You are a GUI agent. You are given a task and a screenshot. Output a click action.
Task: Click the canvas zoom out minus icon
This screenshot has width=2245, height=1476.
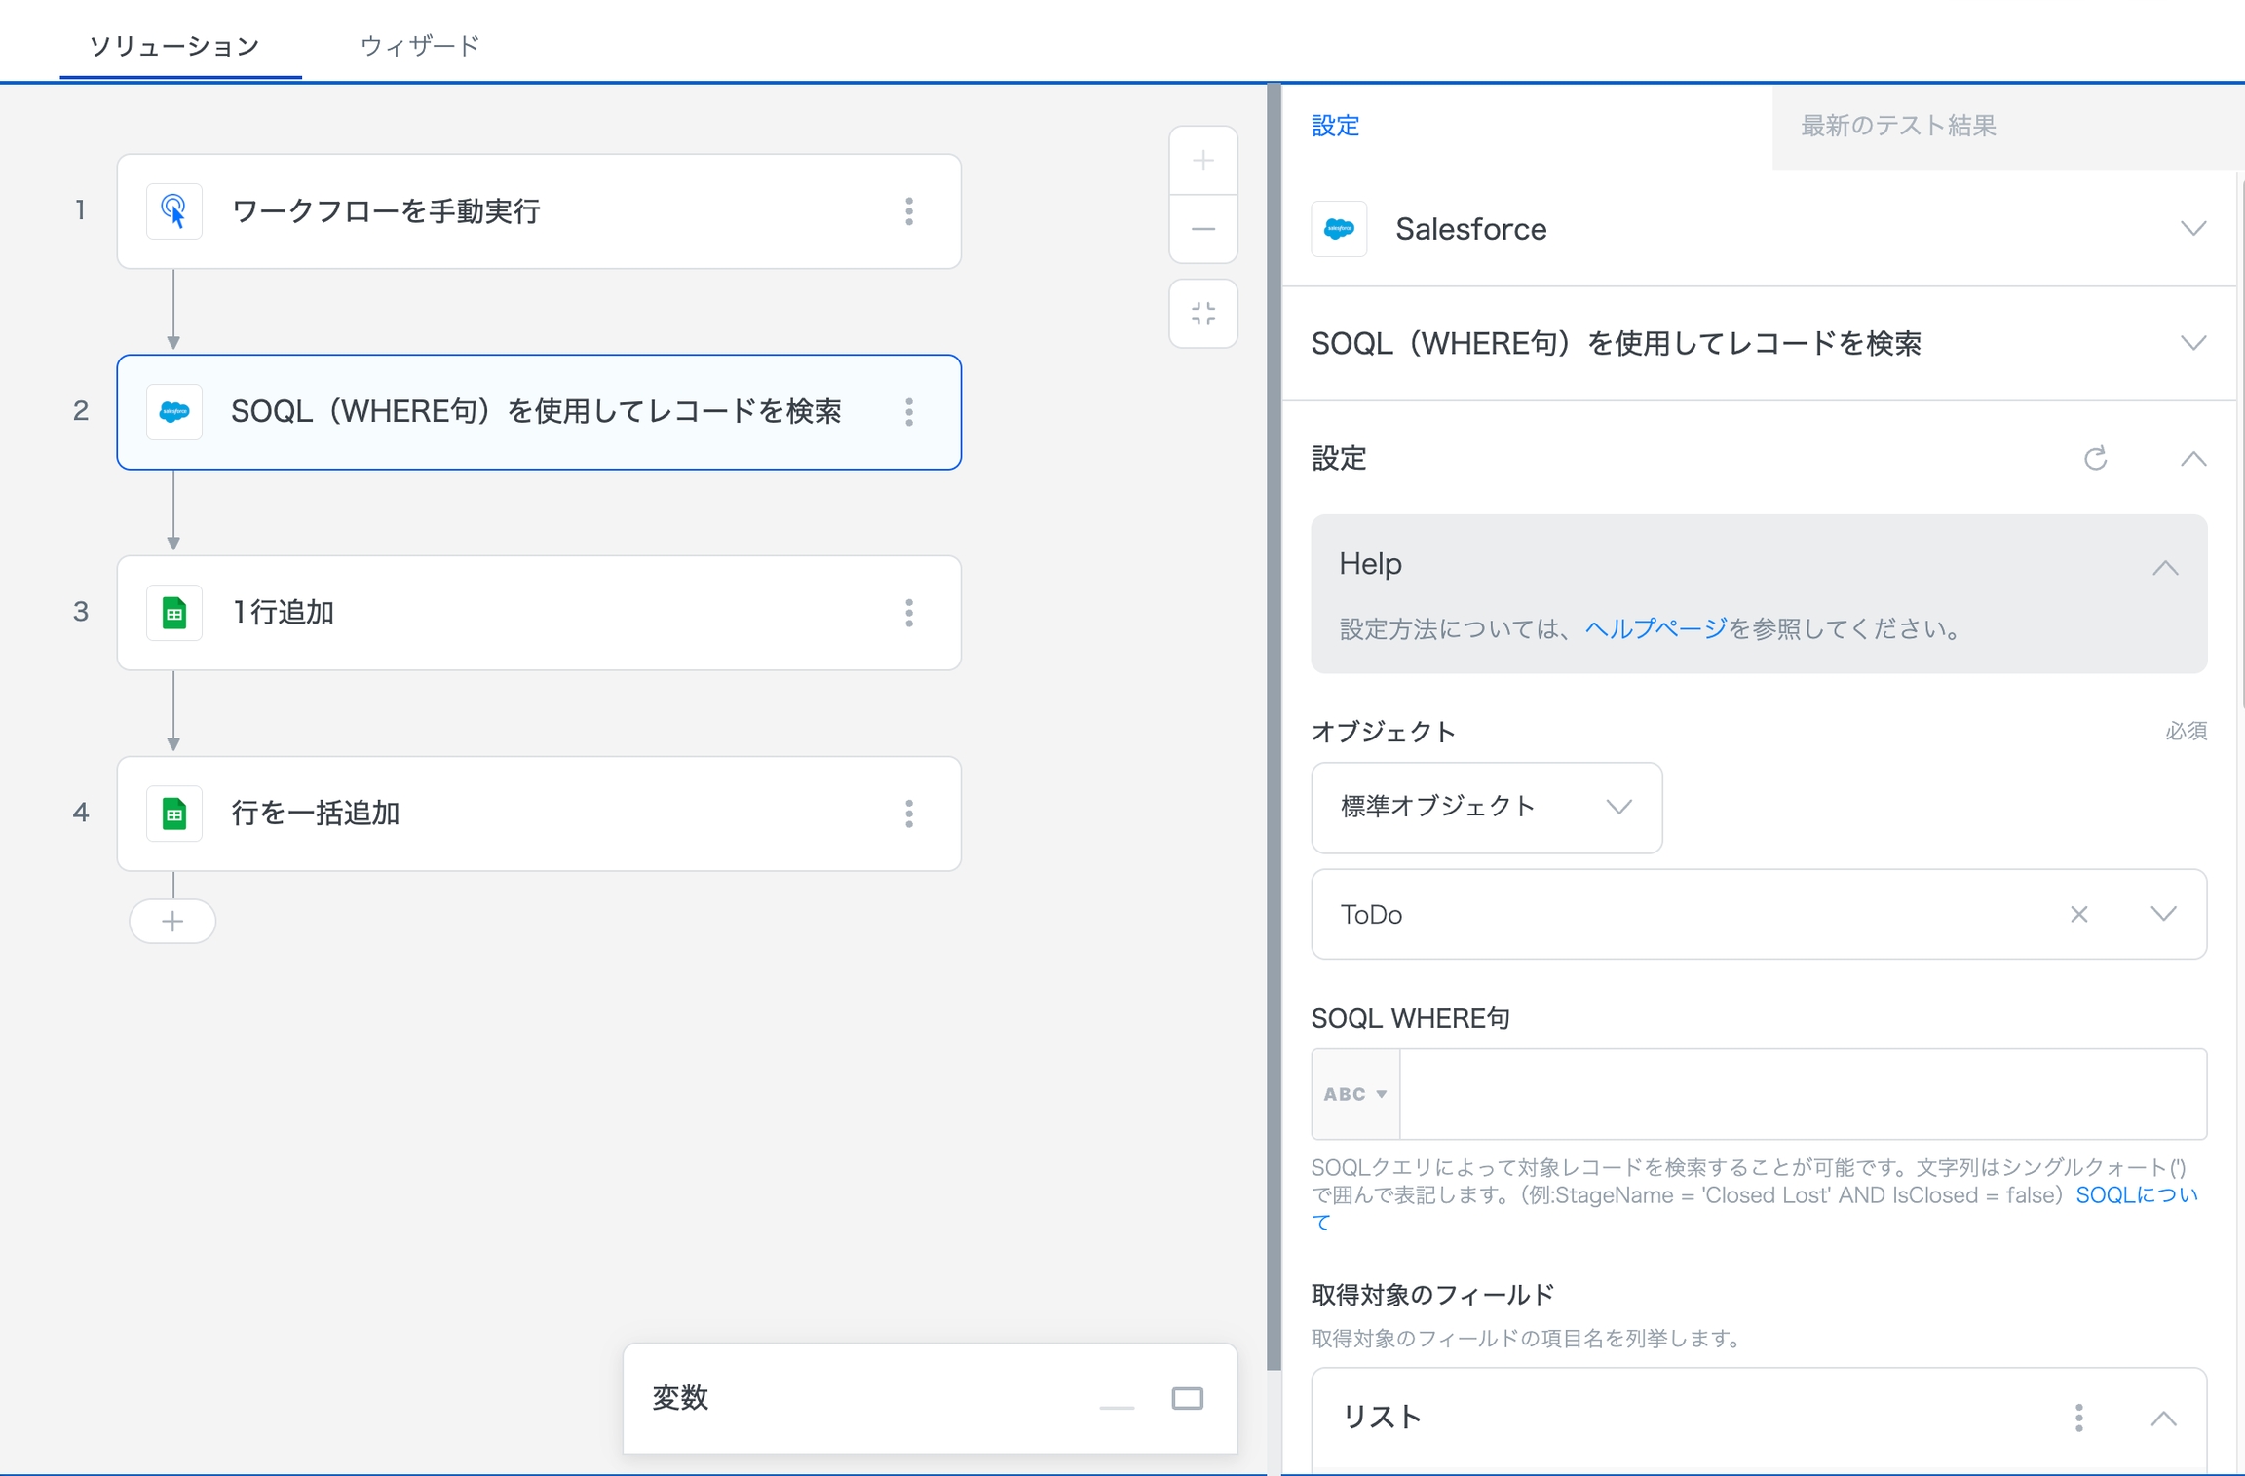tap(1202, 229)
